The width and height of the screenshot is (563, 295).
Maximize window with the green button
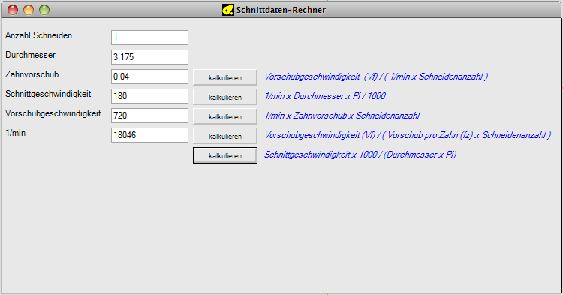pos(44,10)
